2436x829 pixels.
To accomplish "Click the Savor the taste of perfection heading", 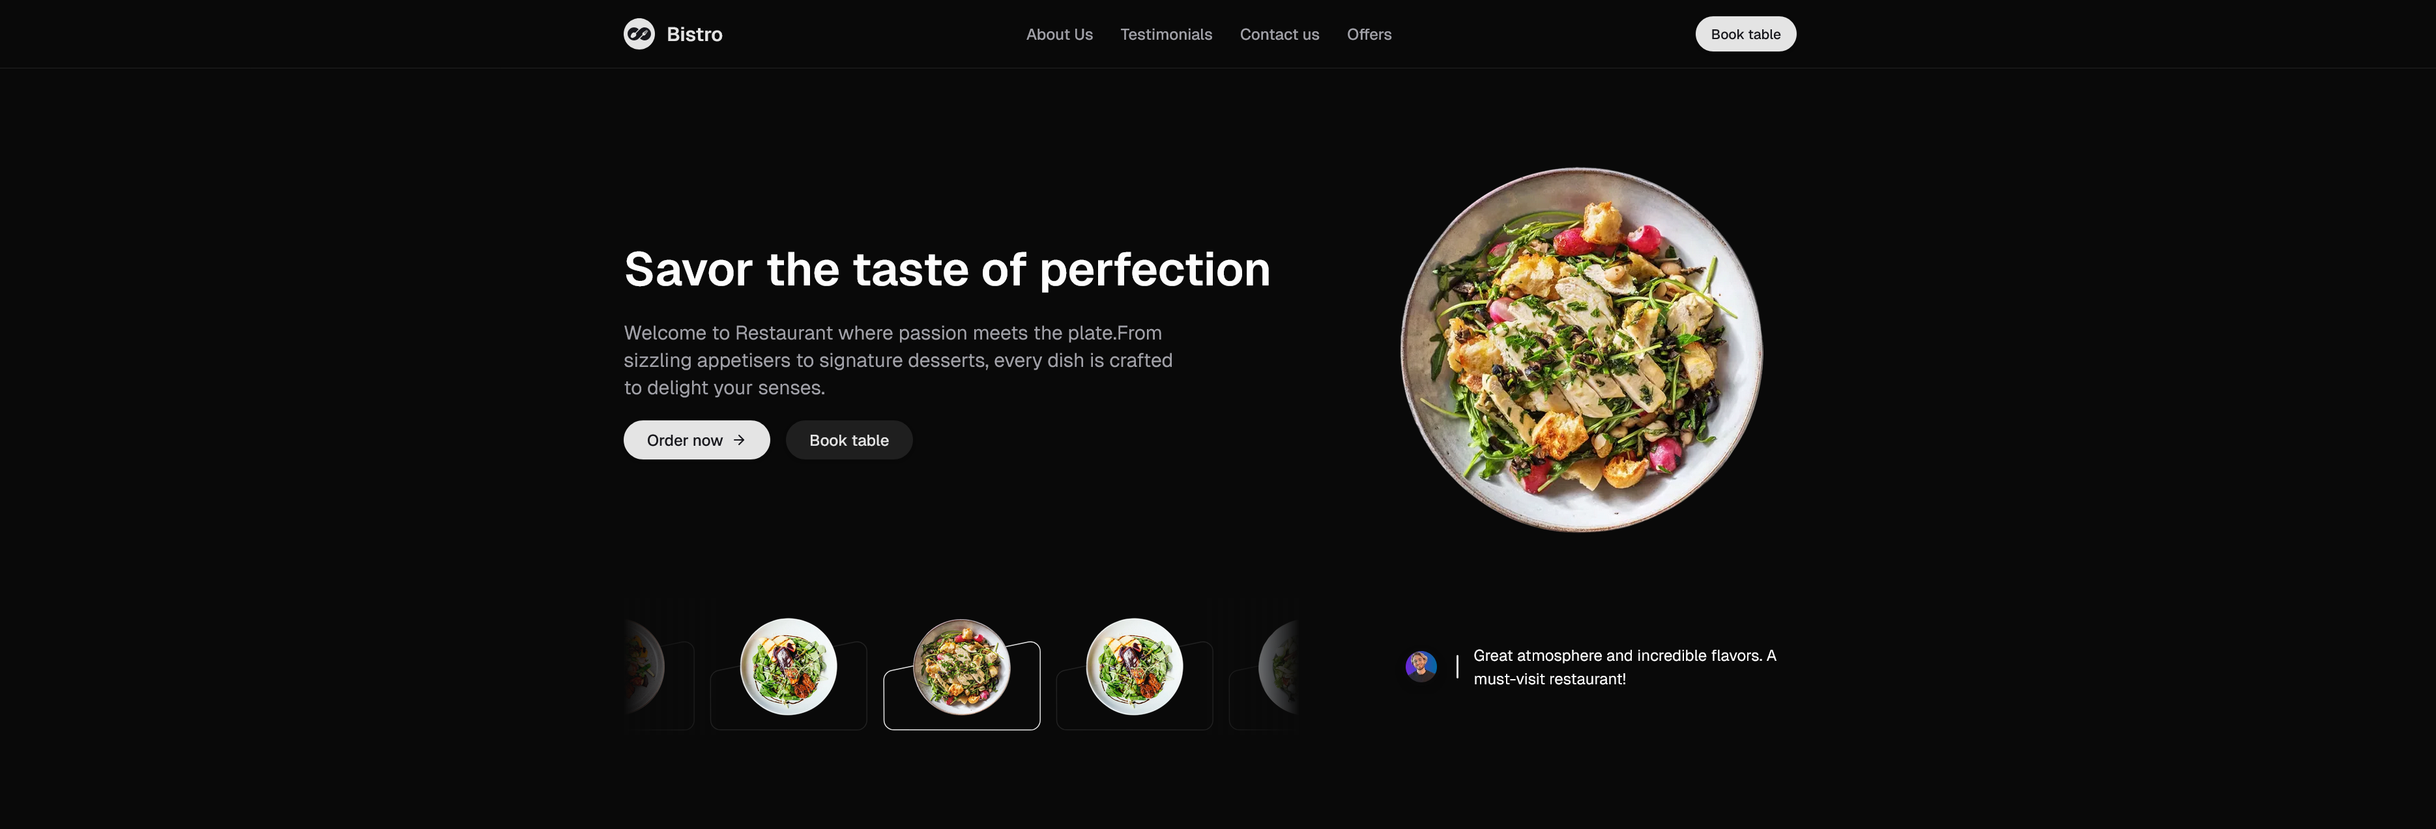I will coord(947,269).
